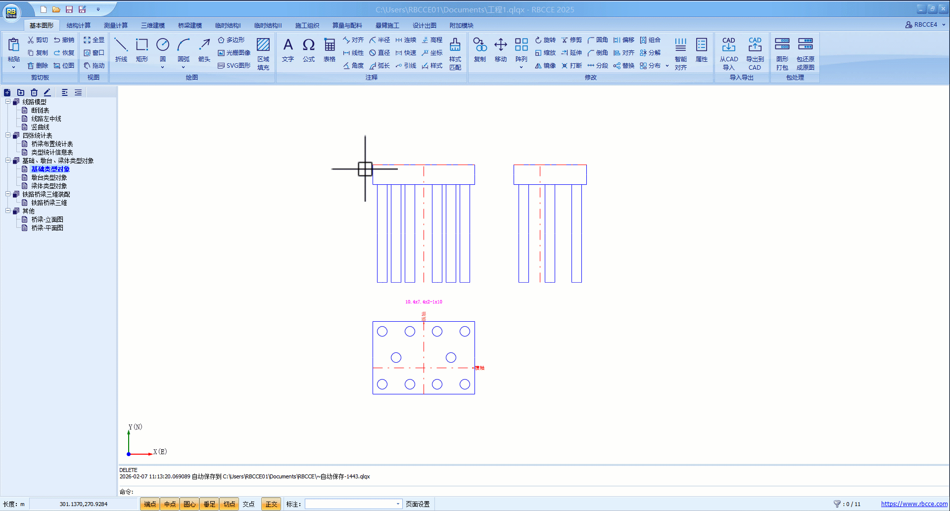950x511 pixels.
Task: Open the 桥梁建模 ribbon tab
Action: coord(190,25)
